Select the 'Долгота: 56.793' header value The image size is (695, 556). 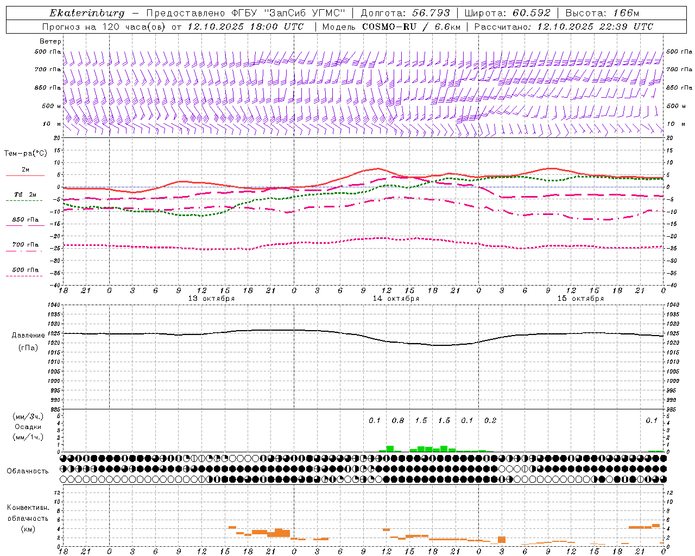click(x=405, y=13)
